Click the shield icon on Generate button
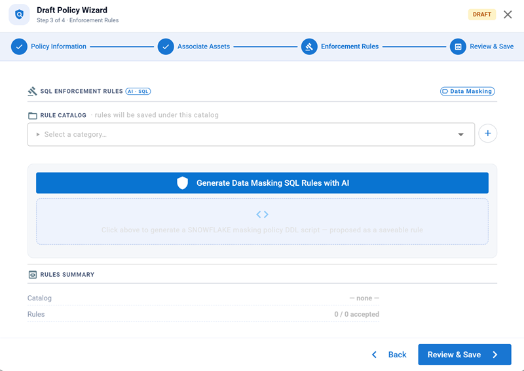This screenshot has height=371, width=524. coord(183,183)
